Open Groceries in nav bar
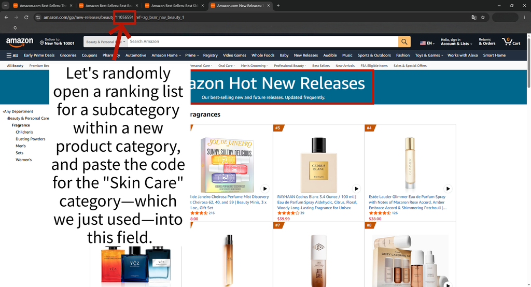The height and width of the screenshot is (287, 531). 68,55
